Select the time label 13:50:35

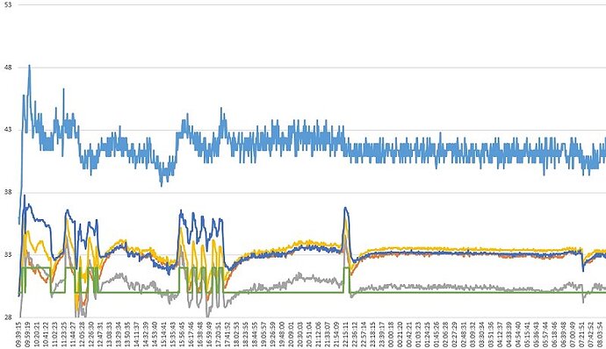click(127, 335)
